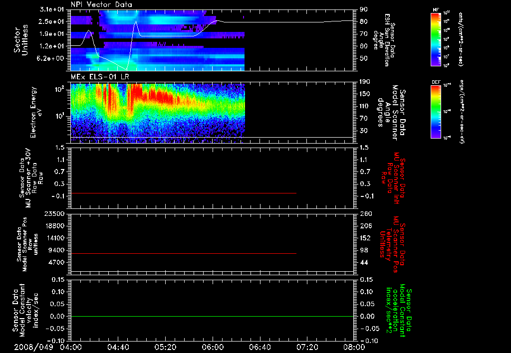Viewport: 511px width, 353px height.
Task: Click the 6.2e+00 sector tick label
Action: point(51,59)
